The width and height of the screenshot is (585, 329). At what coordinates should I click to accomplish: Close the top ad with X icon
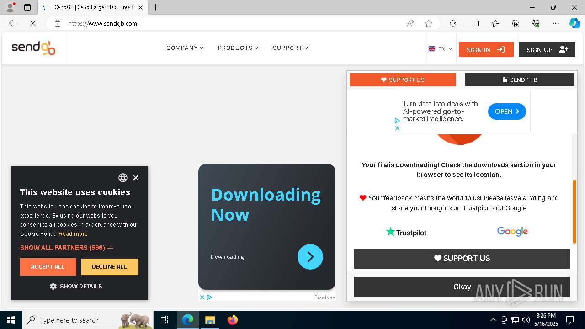[x=397, y=128]
